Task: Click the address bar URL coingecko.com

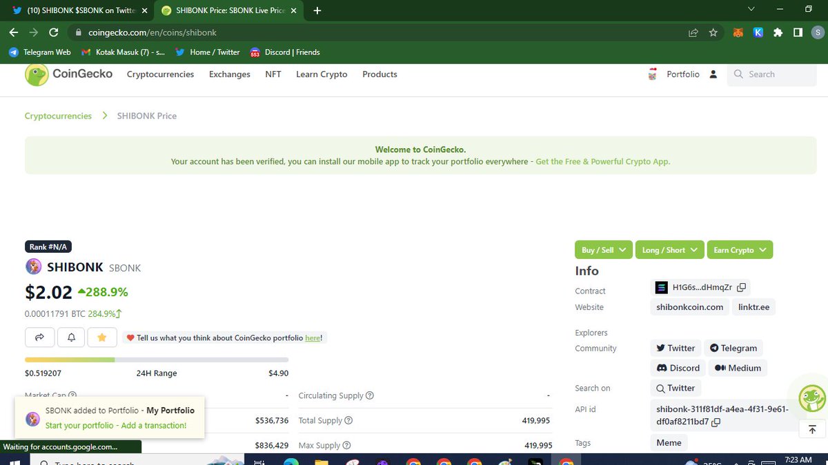Action: click(x=152, y=32)
